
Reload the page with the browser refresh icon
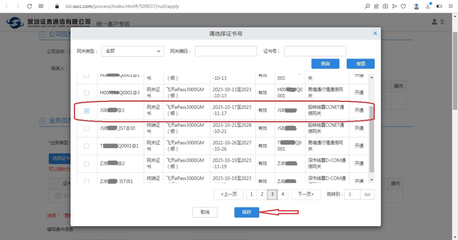[30, 6]
